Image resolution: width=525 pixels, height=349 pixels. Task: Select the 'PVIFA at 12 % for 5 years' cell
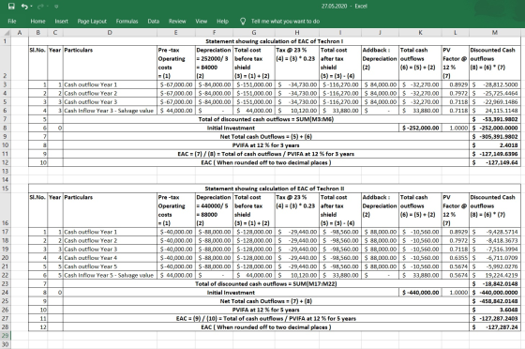[x=266, y=310]
